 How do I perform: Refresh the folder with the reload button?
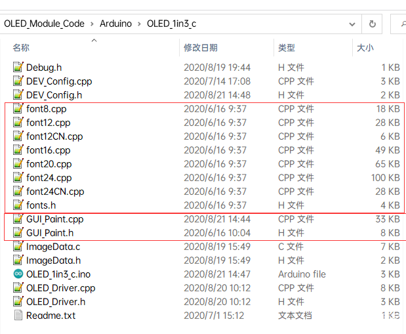372,24
